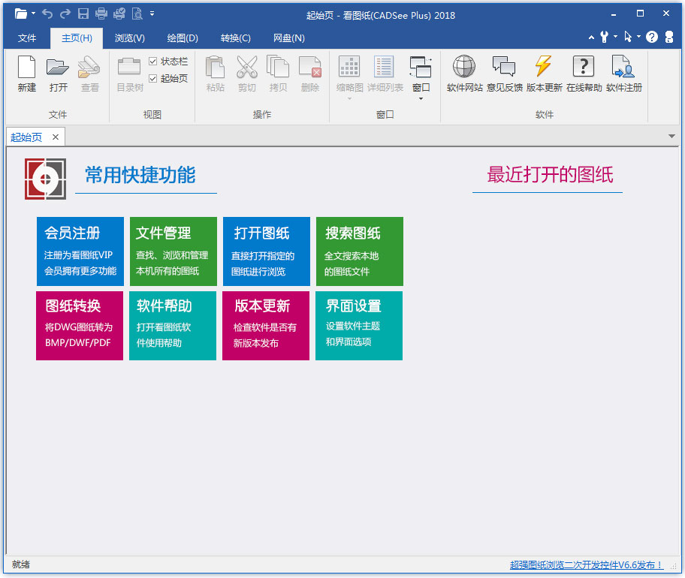
Task: Close the 起始页 document tab
Action: (x=56, y=137)
